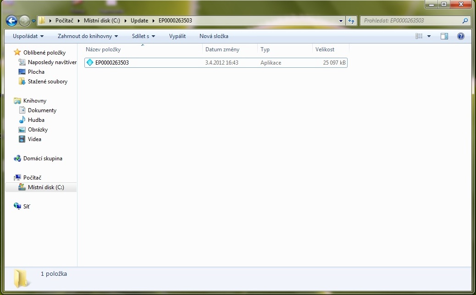This screenshot has height=295, width=476.
Task: Click the Knihovny library icon
Action: tap(17, 101)
